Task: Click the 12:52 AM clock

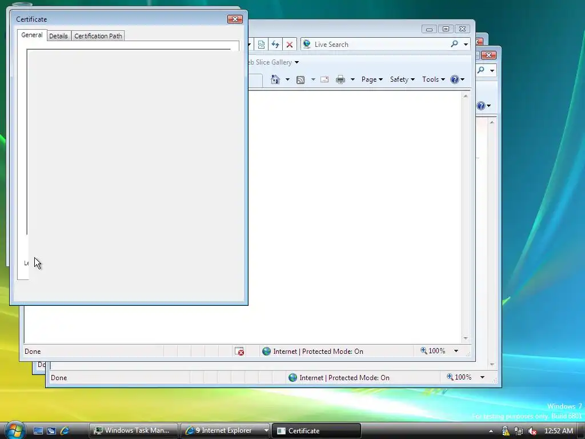Action: [x=559, y=431]
